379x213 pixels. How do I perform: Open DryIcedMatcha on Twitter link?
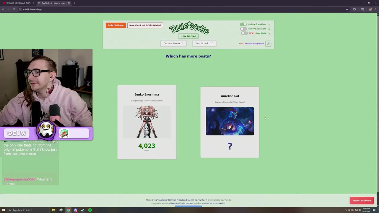[x=192, y=200]
